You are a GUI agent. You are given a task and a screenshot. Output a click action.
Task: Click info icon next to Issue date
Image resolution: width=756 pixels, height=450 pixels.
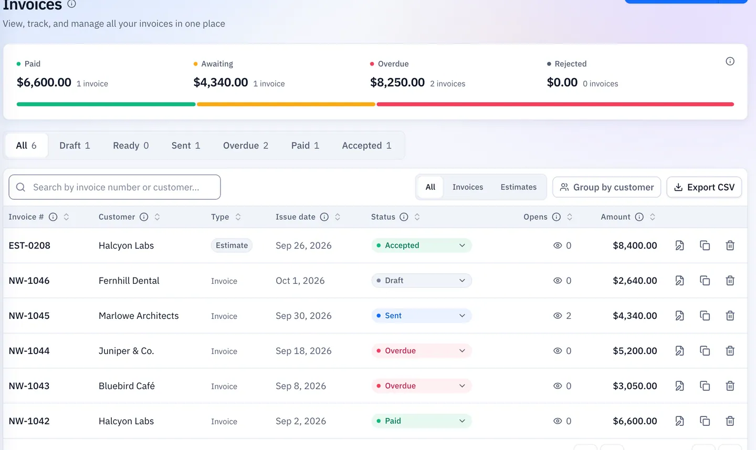coord(324,217)
